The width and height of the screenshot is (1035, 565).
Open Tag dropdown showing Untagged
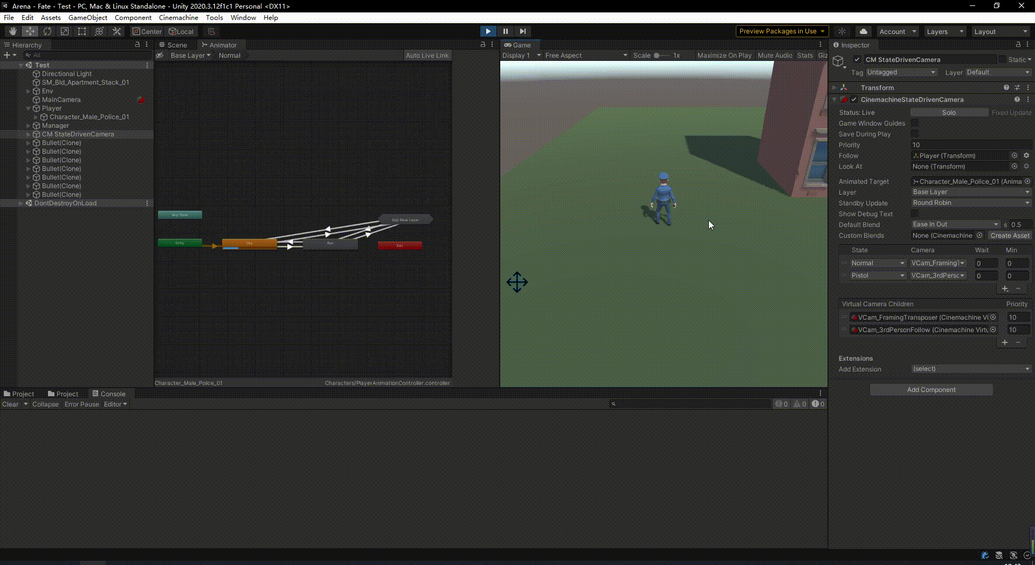(x=901, y=72)
